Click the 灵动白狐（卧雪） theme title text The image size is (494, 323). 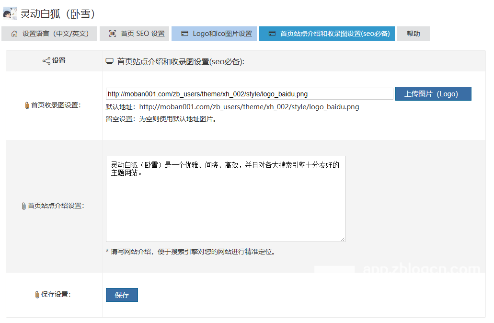(57, 13)
